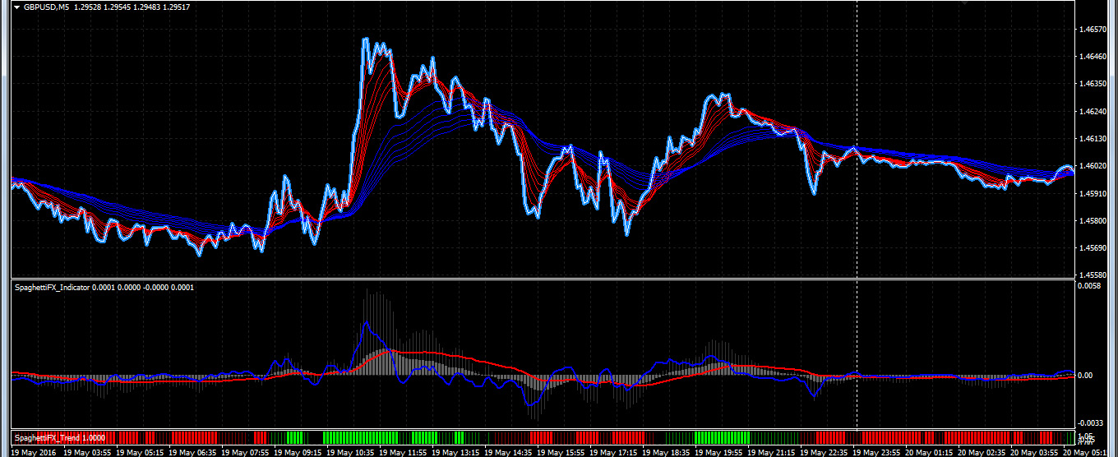Click the 19 May 17:15 time label
The height and width of the screenshot is (457, 1118).
pos(613,452)
